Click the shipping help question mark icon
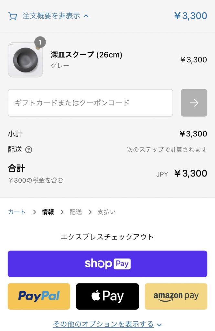The width and height of the screenshot is (215, 331). pyautogui.click(x=29, y=150)
